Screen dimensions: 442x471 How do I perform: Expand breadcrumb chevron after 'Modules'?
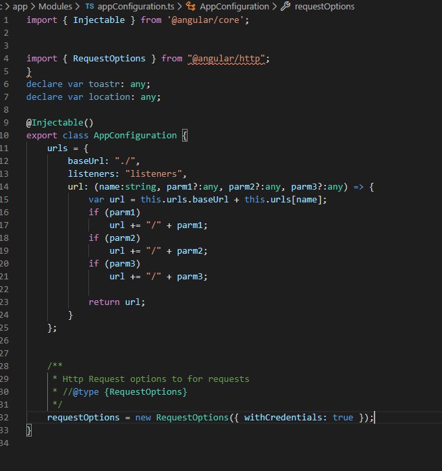(x=78, y=6)
